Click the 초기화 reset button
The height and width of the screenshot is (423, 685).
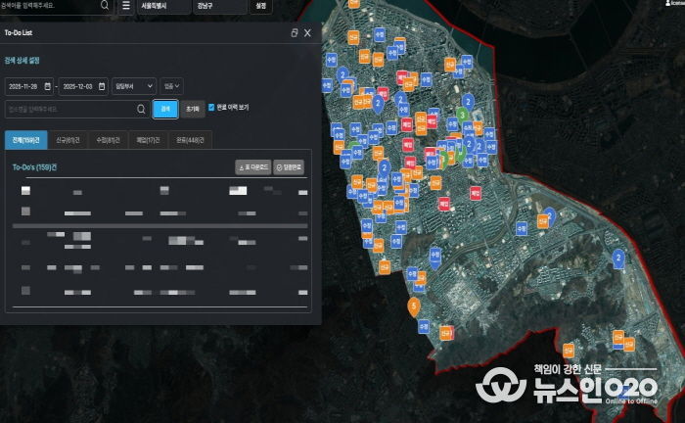pyautogui.click(x=192, y=108)
